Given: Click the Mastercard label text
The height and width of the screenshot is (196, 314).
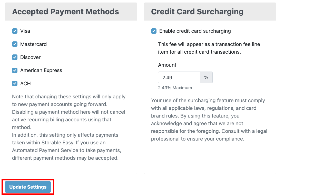Looking at the screenshot, I should coord(33,44).
